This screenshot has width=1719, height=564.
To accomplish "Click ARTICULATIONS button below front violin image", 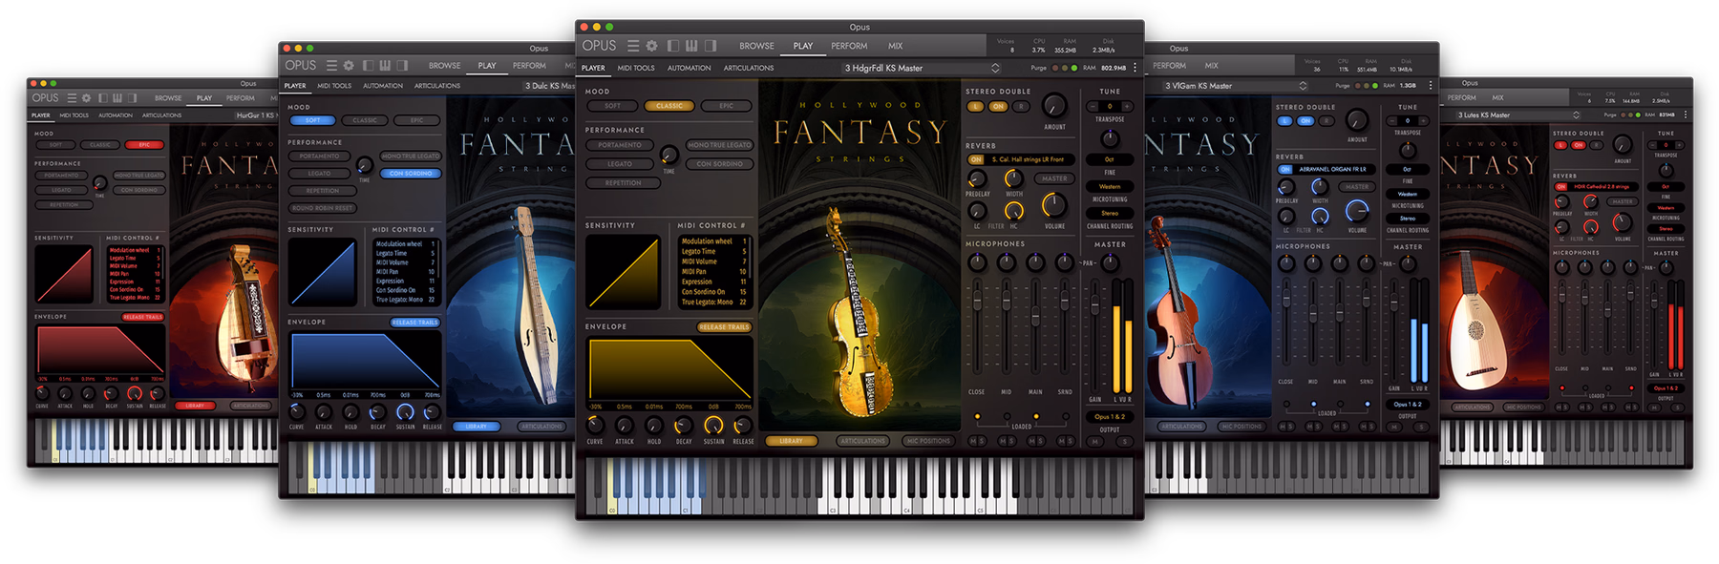I will (863, 441).
